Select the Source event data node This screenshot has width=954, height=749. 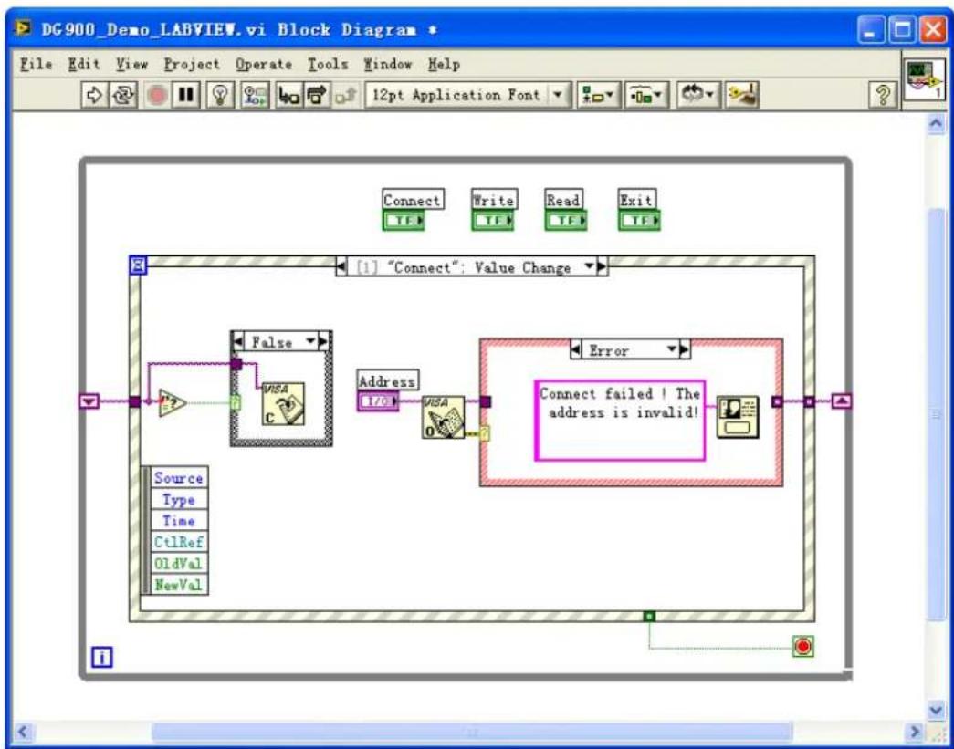pyautogui.click(x=178, y=478)
